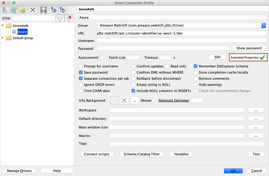
Task: Pick Info Background color swatch
Action: (114, 100)
